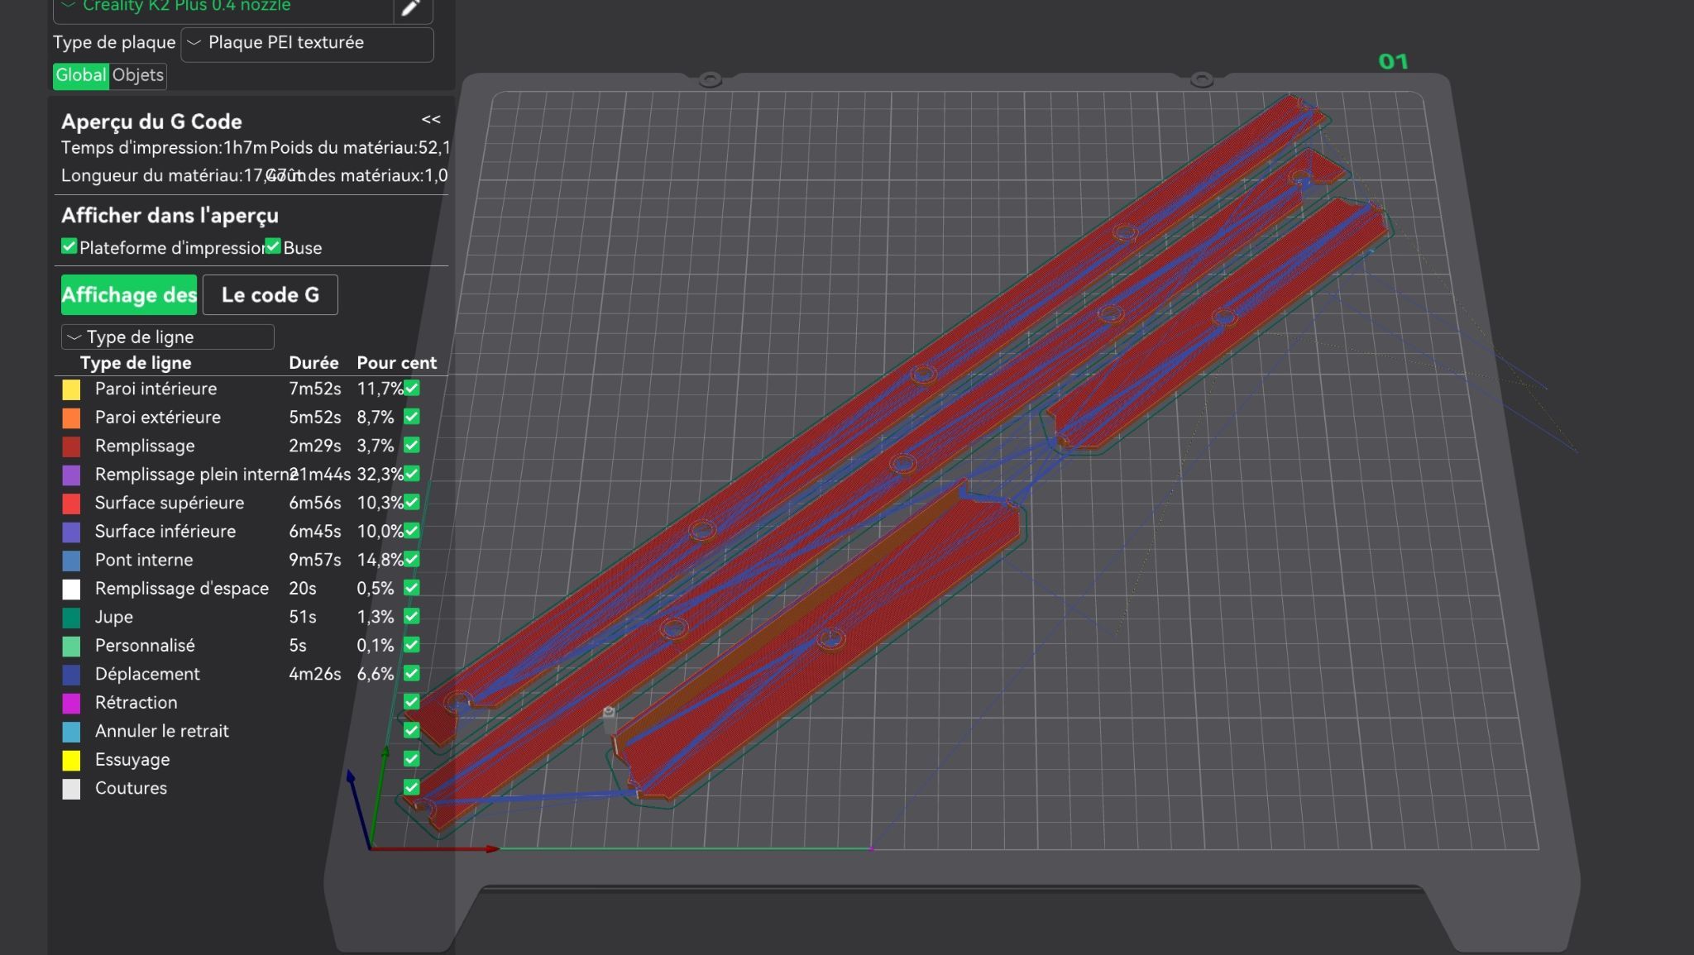Hide the Remplissage line type

(x=412, y=445)
